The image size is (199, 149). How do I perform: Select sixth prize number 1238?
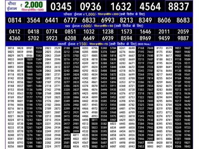pyautogui.click(x=108, y=31)
